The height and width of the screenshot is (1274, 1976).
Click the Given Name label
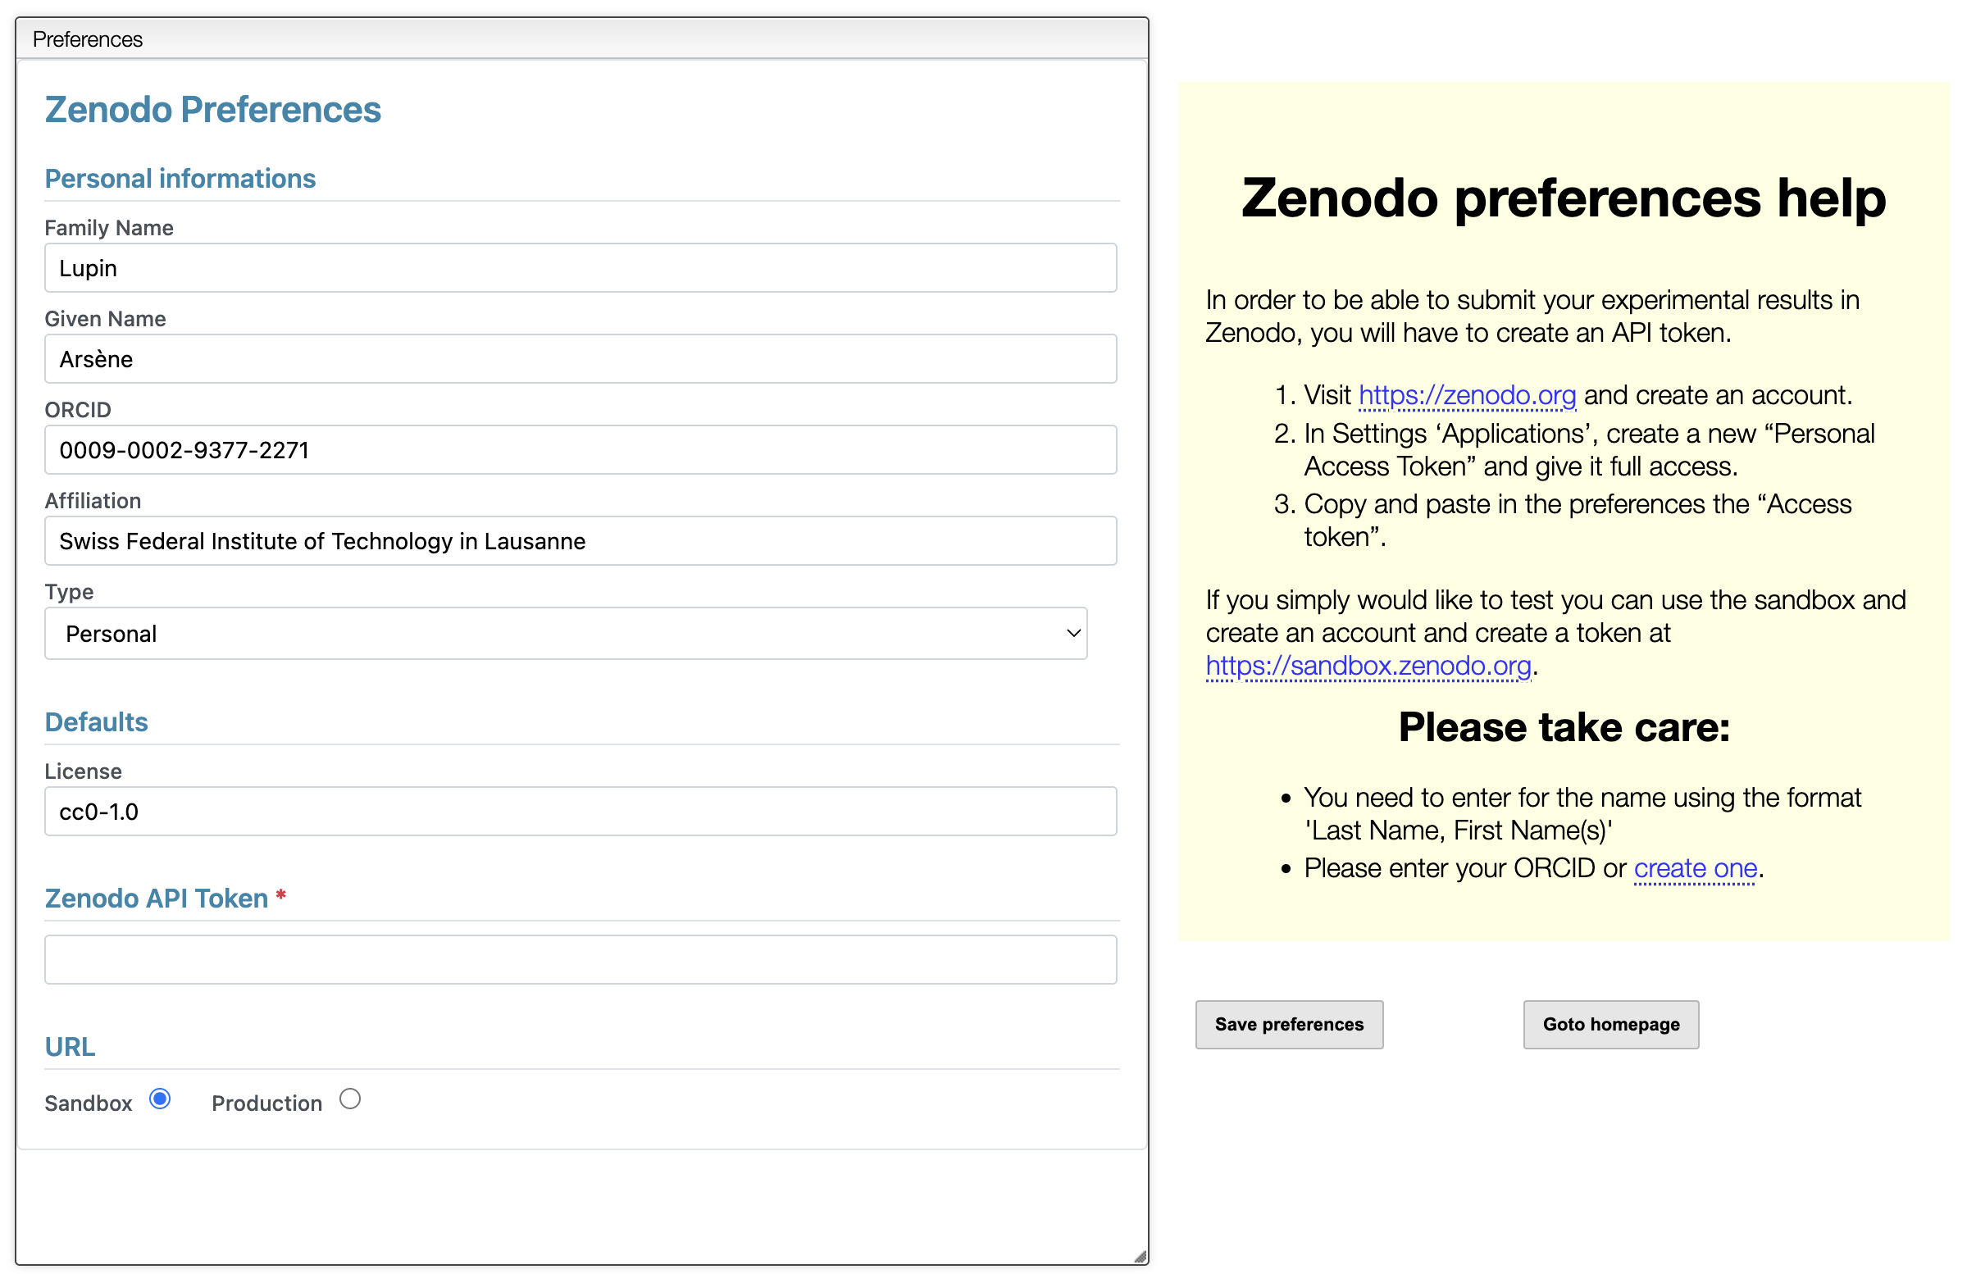106,320
